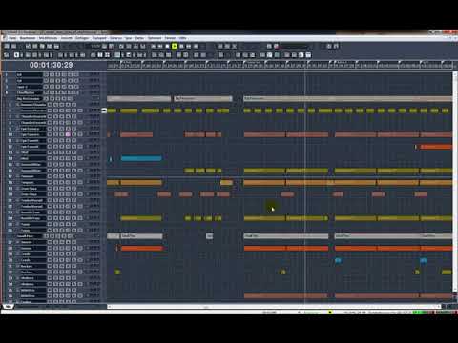This screenshot has height=343, width=458.
Task: Click the horizontal scrollbar below the tracks
Action: (274, 307)
